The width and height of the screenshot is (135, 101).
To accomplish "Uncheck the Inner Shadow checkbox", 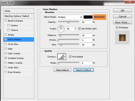I will 6,39.
